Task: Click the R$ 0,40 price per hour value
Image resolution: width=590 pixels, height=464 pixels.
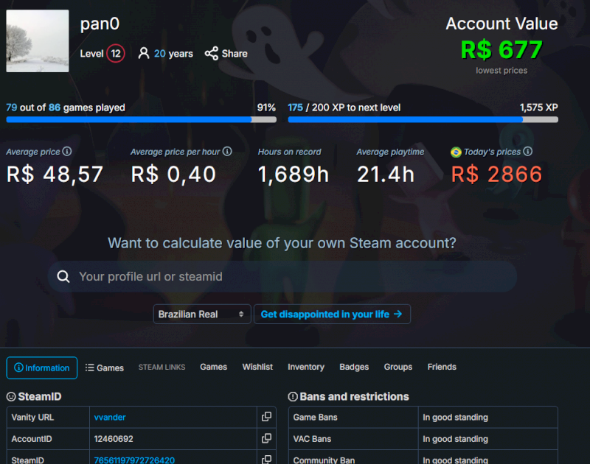Action: coord(173,175)
